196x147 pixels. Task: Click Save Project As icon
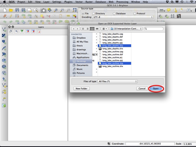23,10
